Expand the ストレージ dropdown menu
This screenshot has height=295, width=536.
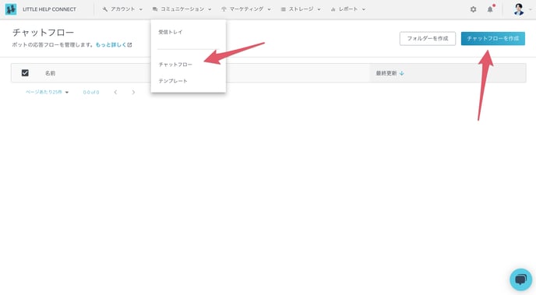(301, 9)
